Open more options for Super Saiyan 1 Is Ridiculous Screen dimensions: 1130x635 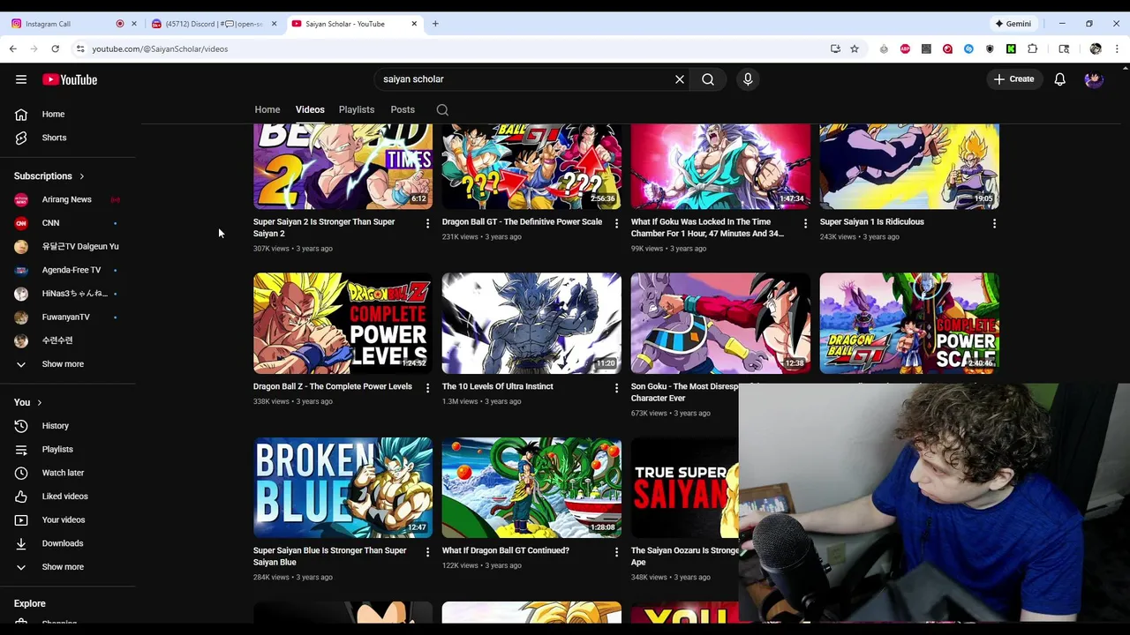pos(994,224)
